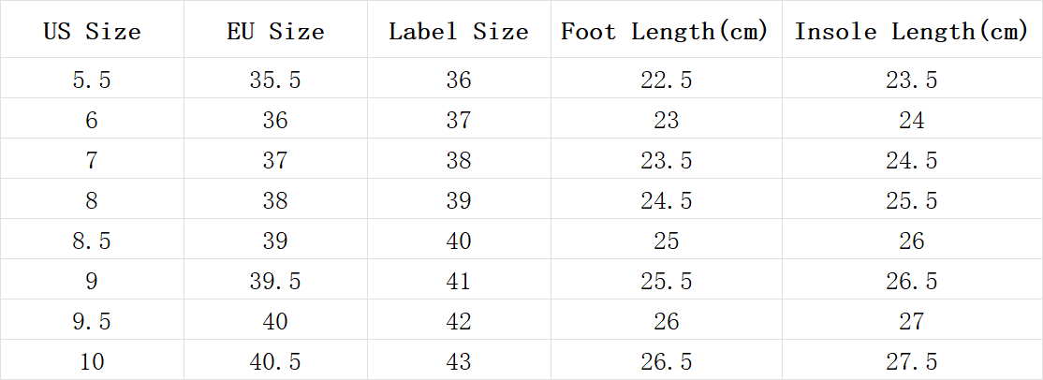Select EU size 39.5 cell
1043x380 pixels.
pos(275,280)
